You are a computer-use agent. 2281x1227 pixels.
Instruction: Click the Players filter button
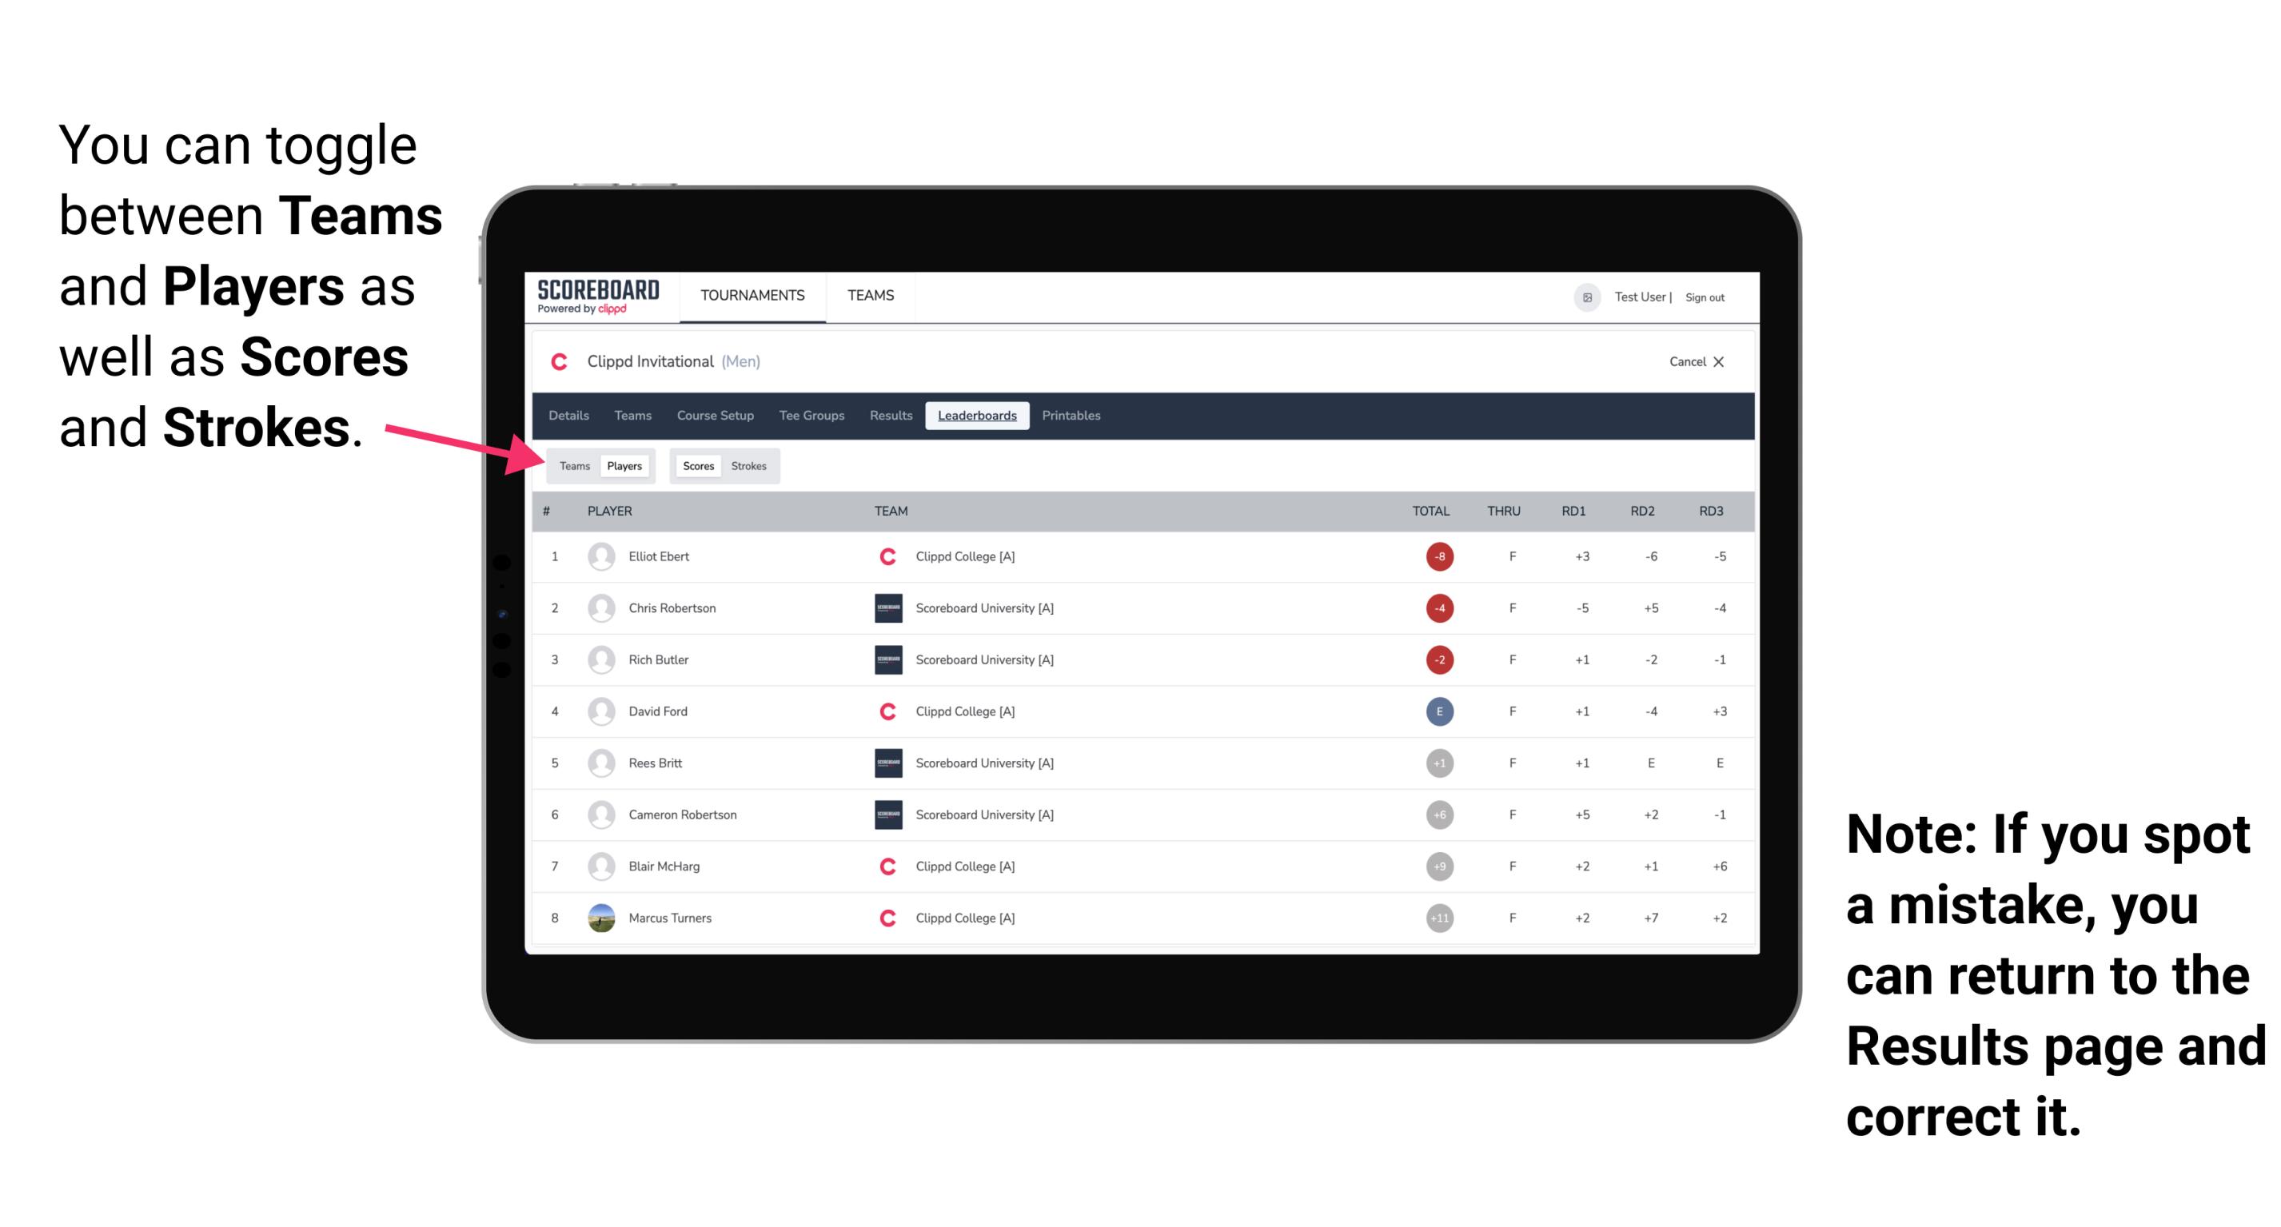[624, 465]
